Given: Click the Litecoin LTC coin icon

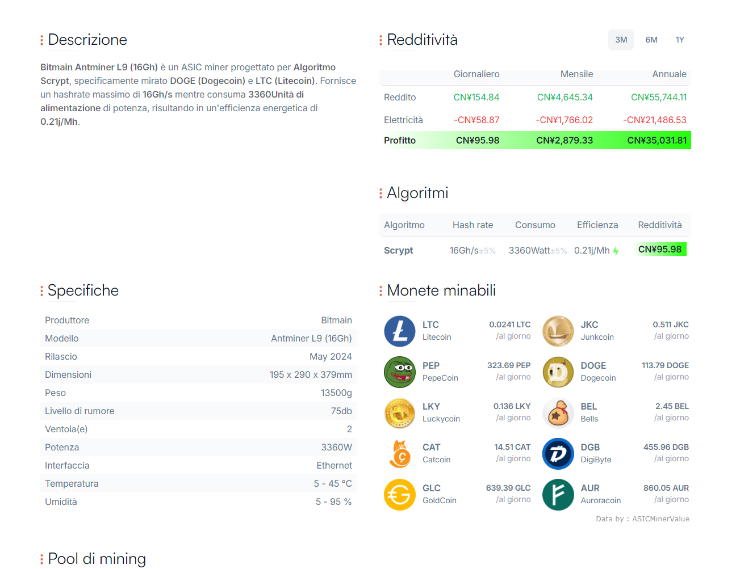Looking at the screenshot, I should (x=400, y=331).
